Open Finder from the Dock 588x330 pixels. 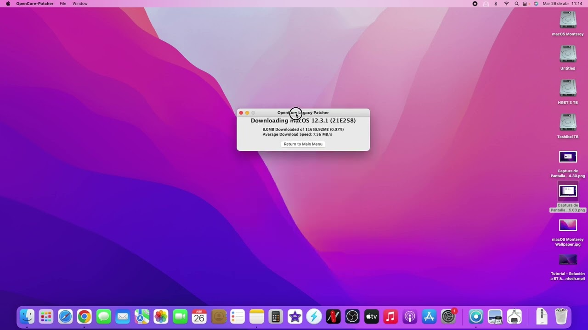(27, 316)
